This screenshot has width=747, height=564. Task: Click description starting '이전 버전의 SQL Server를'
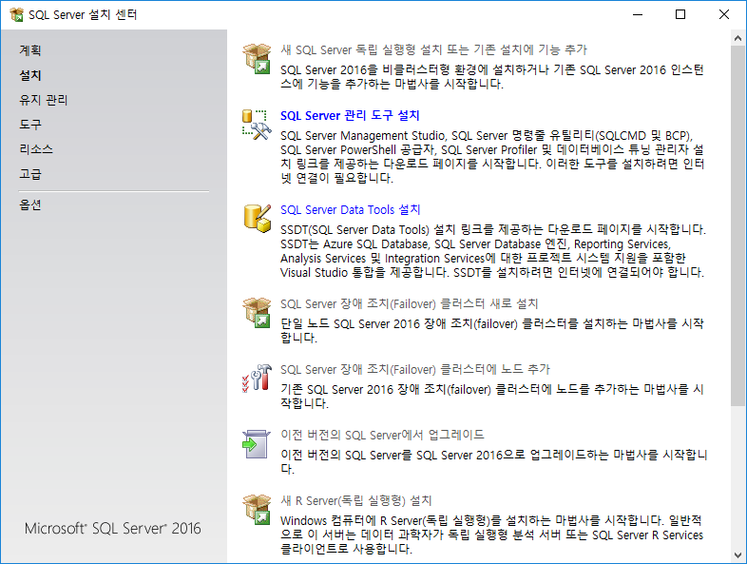coord(494,461)
